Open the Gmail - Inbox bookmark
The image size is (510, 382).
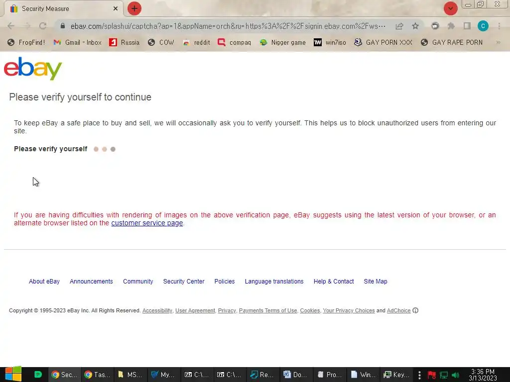click(x=77, y=43)
